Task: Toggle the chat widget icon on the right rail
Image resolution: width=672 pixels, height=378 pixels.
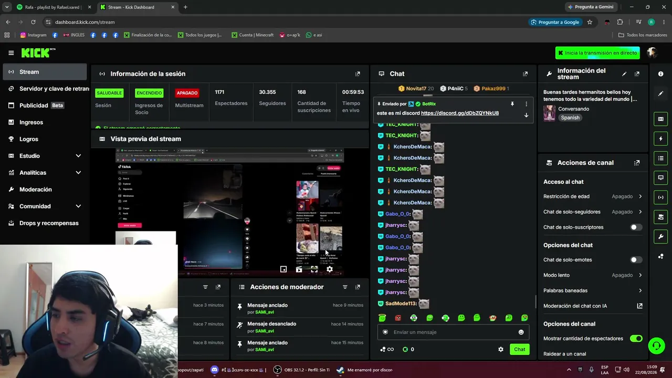Action: [x=660, y=177]
